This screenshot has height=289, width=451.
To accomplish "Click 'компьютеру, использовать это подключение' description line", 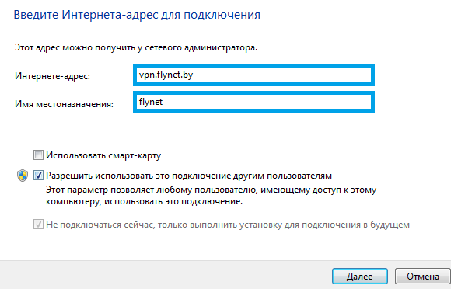I will (144, 201).
